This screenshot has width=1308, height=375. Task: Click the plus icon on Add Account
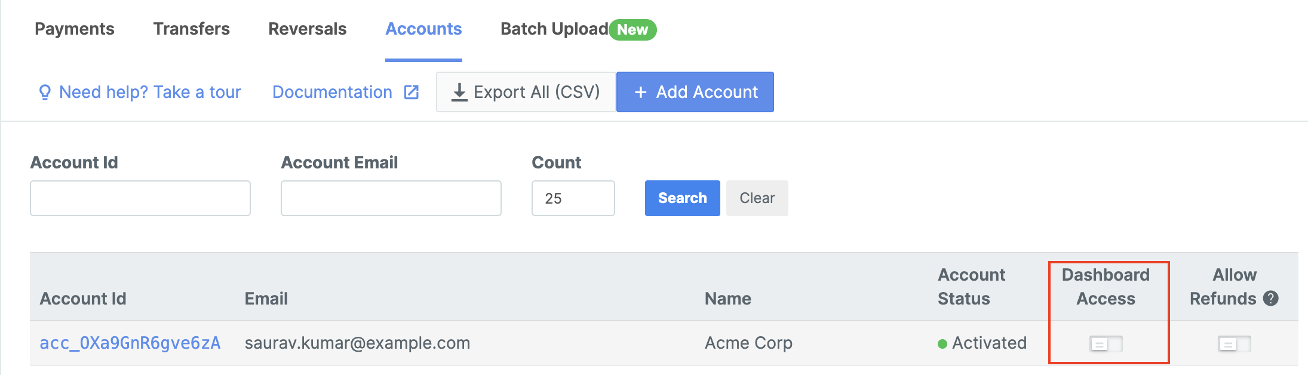point(641,92)
